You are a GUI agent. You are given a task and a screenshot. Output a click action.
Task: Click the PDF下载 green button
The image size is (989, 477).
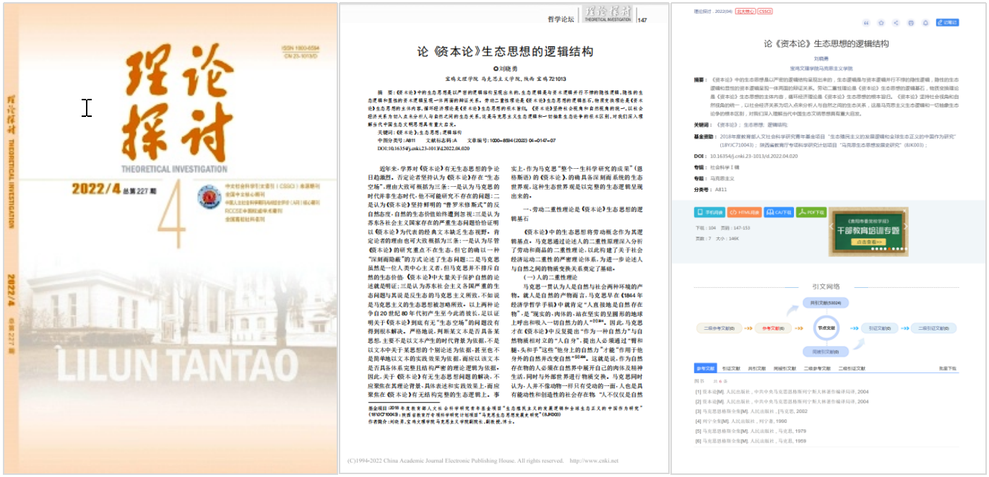pyautogui.click(x=811, y=212)
